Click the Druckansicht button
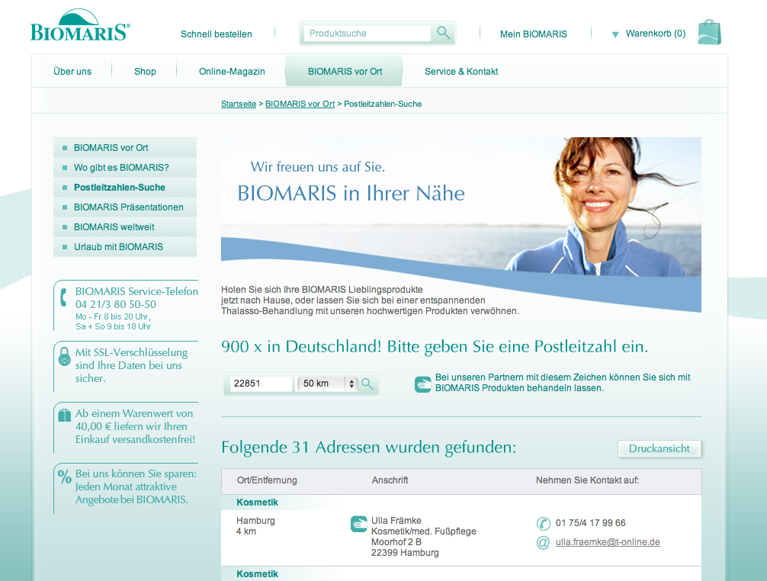This screenshot has height=581, width=767. [659, 448]
